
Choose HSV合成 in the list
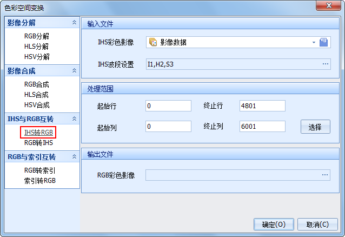[x=36, y=105]
